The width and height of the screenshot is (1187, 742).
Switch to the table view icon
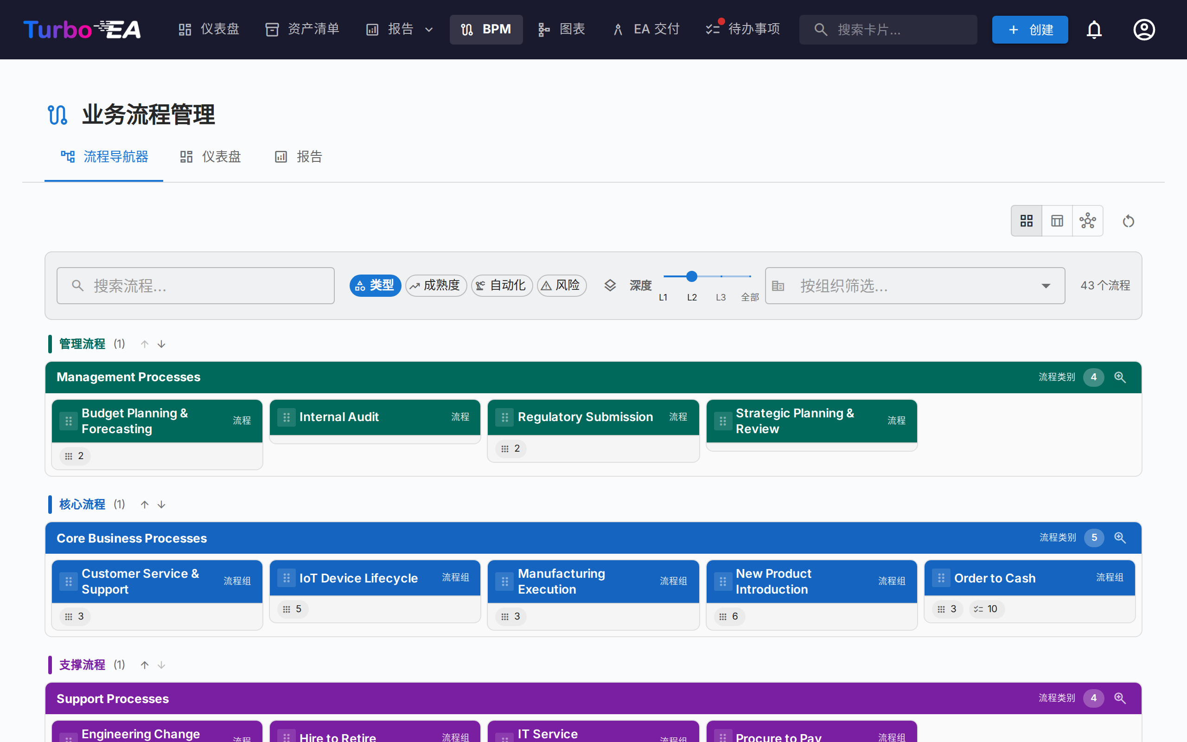click(x=1057, y=221)
